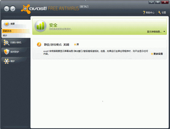The image size is (170, 129).
Task: Click the 安全 secured status heading
Action: [53, 25]
